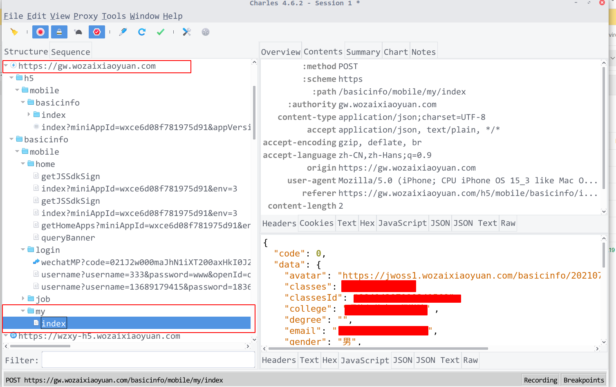Click the tree panel horizontal scrollbar
The width and height of the screenshot is (616, 387).
(x=40, y=346)
